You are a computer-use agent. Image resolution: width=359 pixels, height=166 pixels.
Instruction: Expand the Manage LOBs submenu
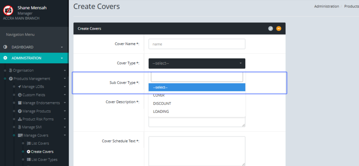[65, 87]
